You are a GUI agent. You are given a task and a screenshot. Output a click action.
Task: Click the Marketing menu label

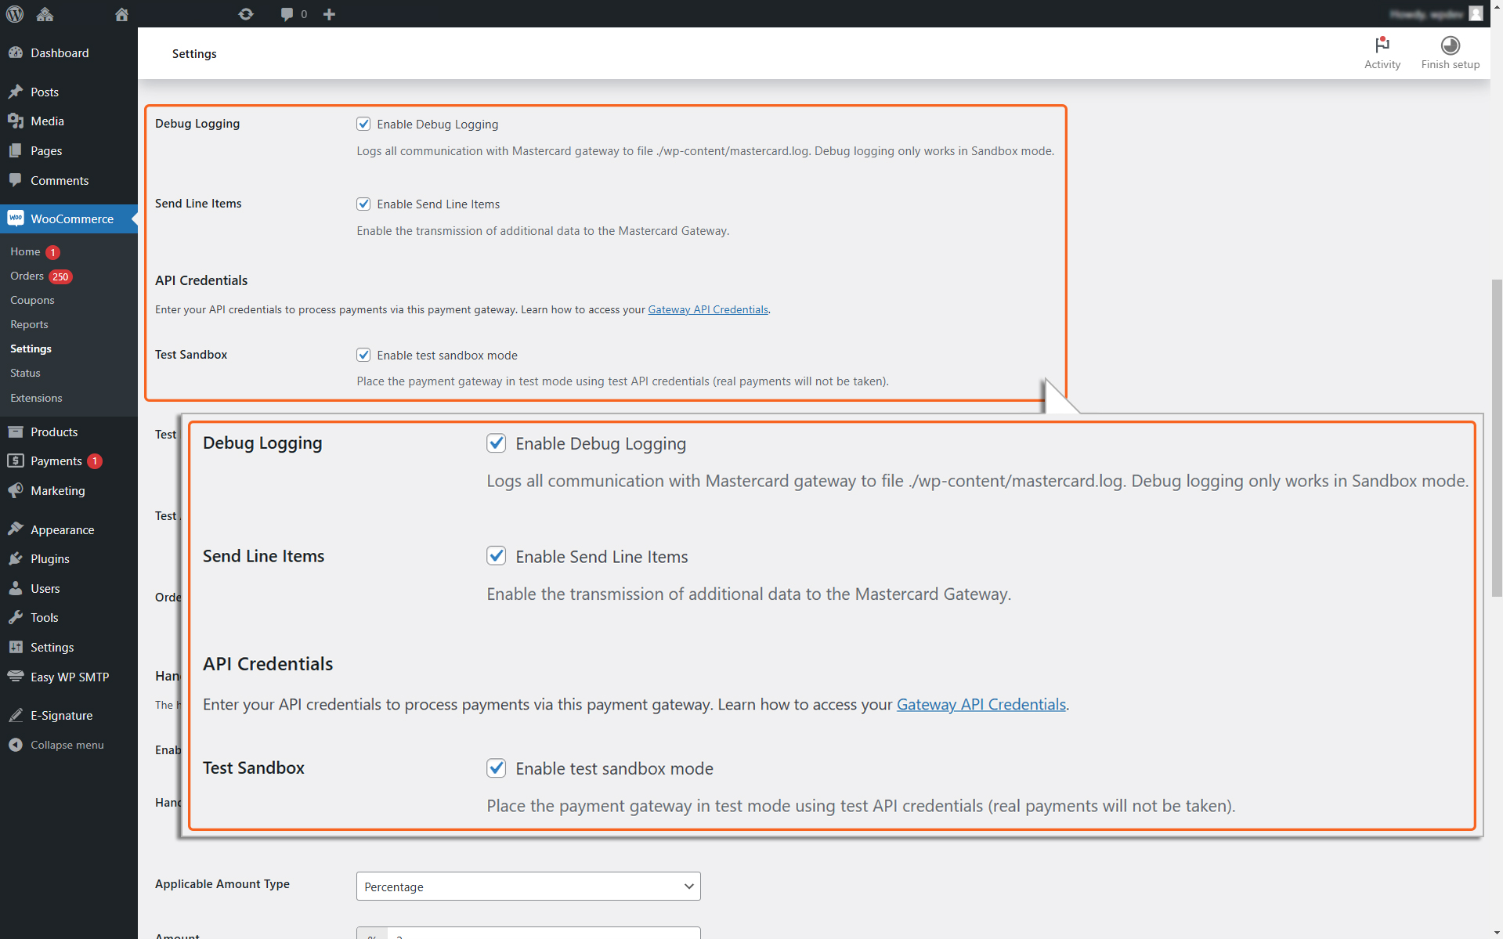click(58, 490)
